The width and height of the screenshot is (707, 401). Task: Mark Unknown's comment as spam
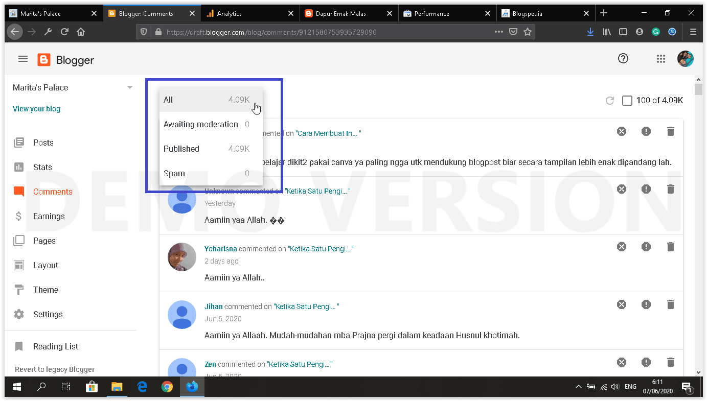(x=646, y=189)
